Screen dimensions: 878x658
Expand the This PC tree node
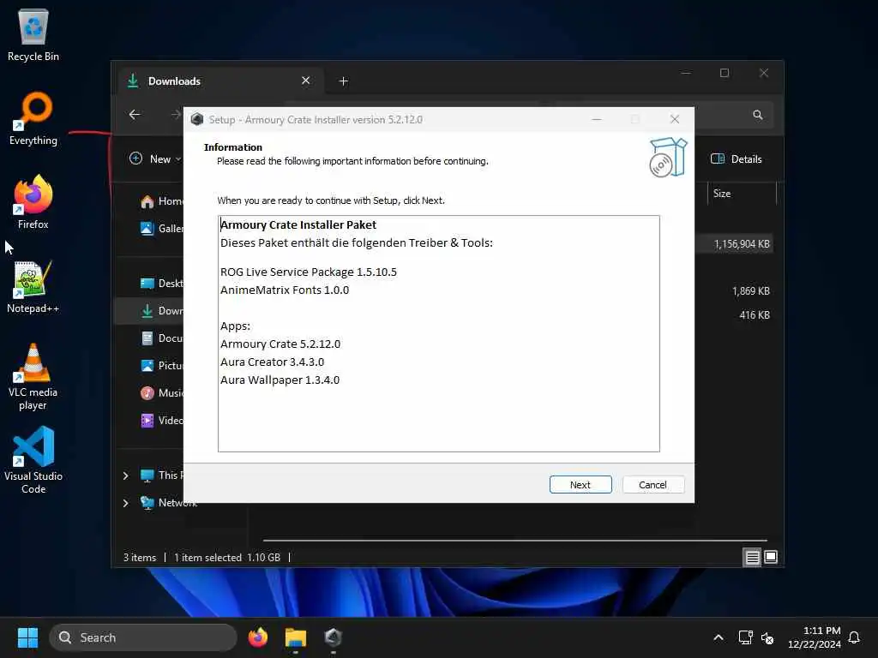(x=125, y=476)
